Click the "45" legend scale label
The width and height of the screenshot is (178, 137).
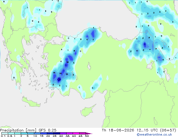[x=80, y=136]
